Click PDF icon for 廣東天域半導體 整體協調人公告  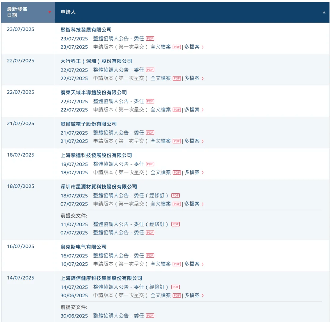click(x=150, y=101)
